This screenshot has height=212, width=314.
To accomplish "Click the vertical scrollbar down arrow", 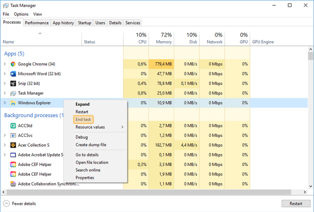I will 310,186.
